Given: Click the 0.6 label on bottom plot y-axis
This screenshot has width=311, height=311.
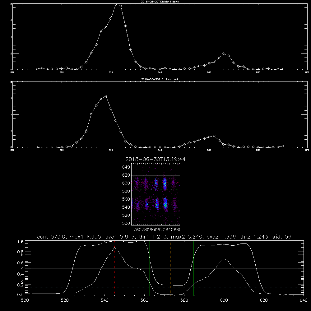Looking at the screenshot, I should click(x=21, y=263).
